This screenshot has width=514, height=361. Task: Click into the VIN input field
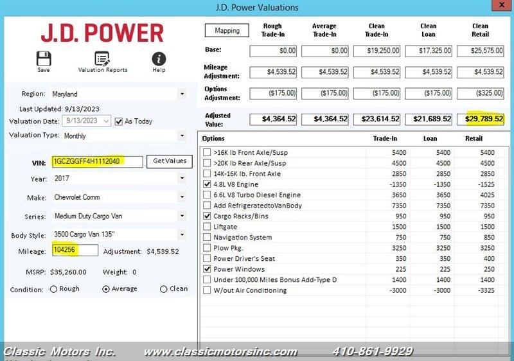point(98,161)
